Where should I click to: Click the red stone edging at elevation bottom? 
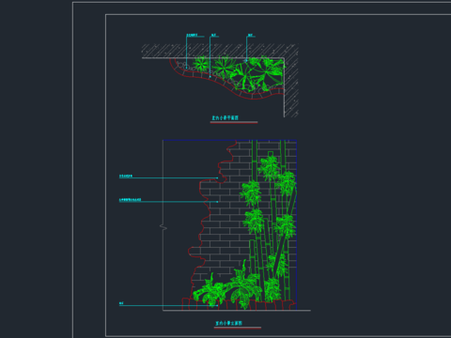coord(238,304)
